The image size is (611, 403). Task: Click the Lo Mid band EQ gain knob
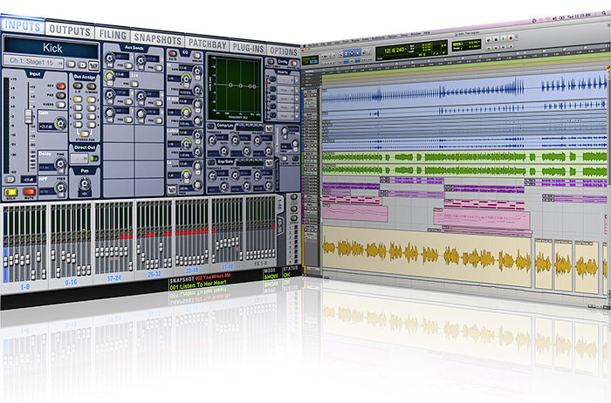197,135
